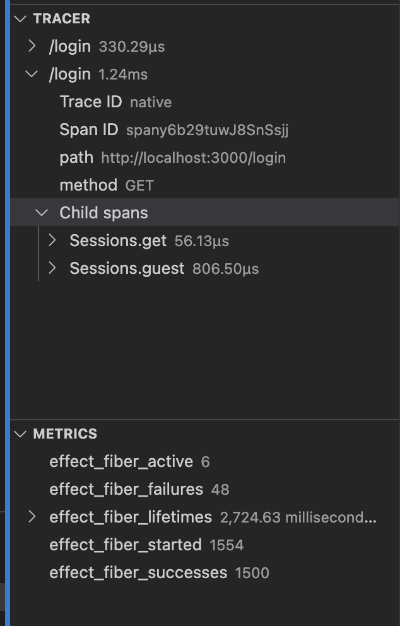
Task: Select the effect_fiber_failures metric showing 48
Action: [128, 489]
